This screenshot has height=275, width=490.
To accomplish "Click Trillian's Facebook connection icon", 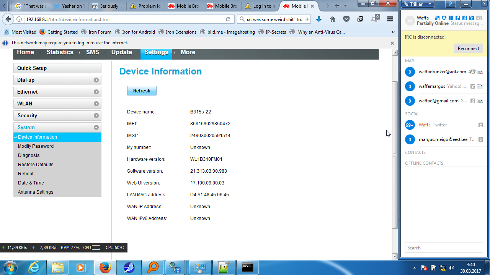I will pos(457,18).
